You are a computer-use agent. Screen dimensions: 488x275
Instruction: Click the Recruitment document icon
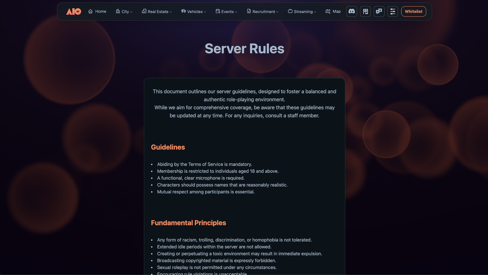click(249, 11)
